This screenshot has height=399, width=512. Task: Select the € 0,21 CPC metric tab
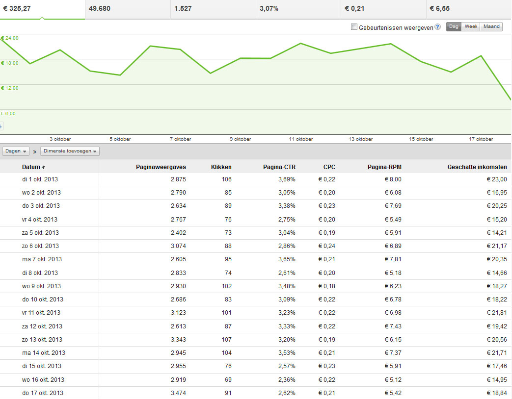[383, 9]
